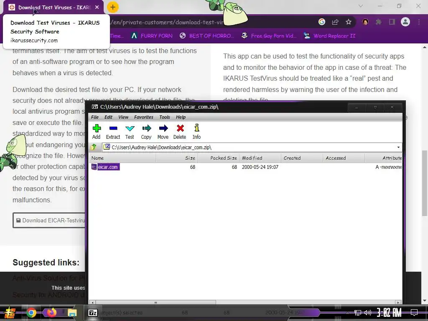Viewport: 428px width, 321px height.
Task: Select the Copy tool in 7-Zip
Action: point(146,132)
